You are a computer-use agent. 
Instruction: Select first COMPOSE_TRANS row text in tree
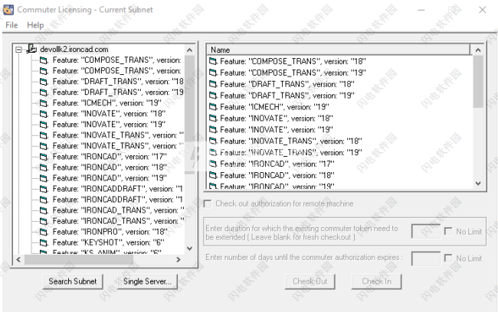point(116,60)
